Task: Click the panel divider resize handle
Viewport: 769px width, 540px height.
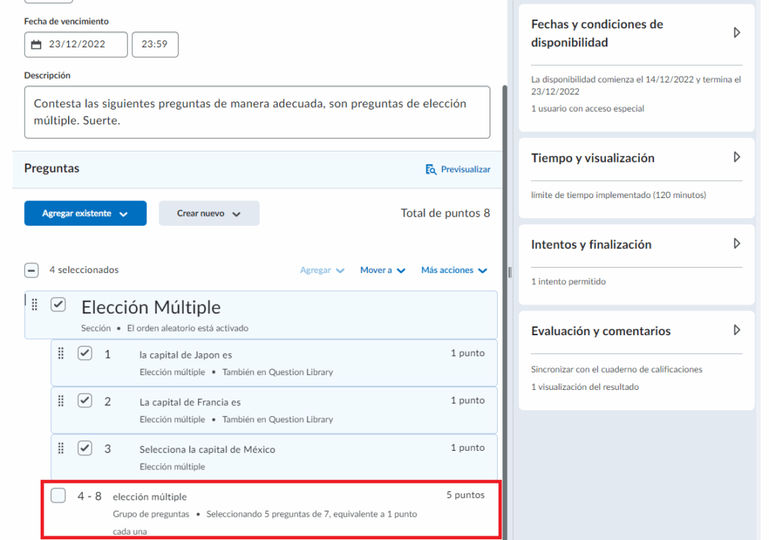Action: pyautogui.click(x=510, y=271)
